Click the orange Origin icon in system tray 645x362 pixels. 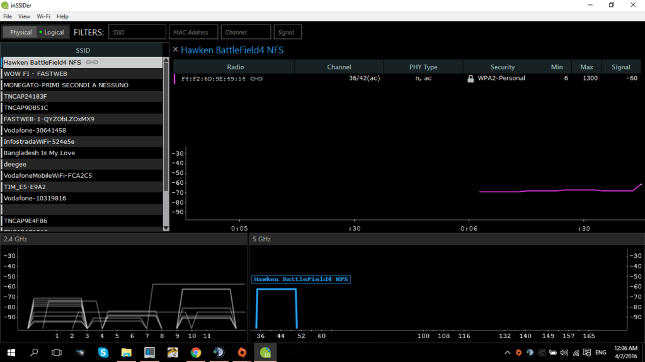[x=519, y=353]
